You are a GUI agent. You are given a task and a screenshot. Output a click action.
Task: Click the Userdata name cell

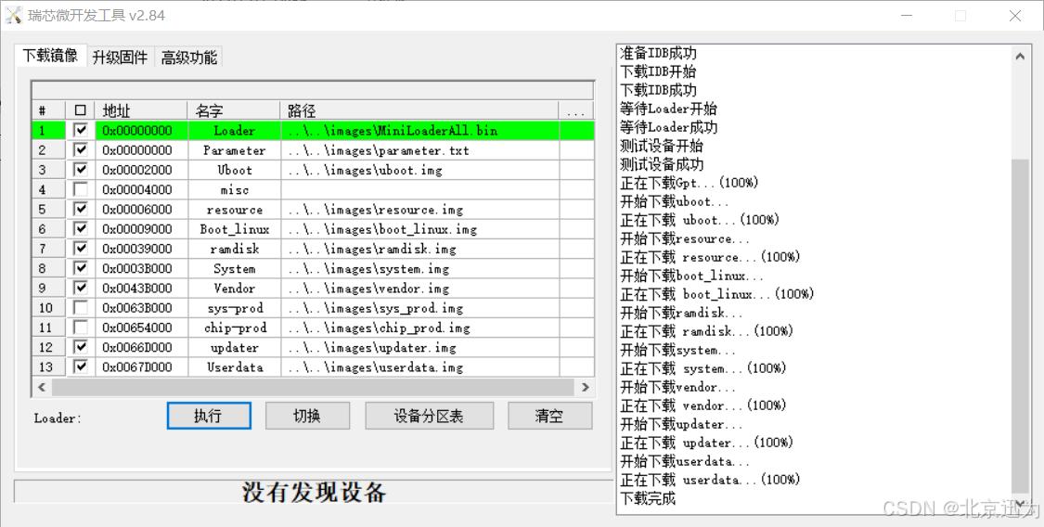point(234,366)
